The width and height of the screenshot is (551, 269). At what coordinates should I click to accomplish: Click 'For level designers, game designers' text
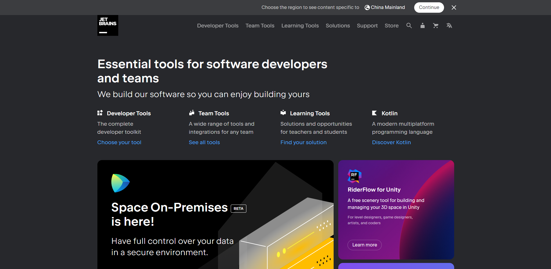point(380,220)
